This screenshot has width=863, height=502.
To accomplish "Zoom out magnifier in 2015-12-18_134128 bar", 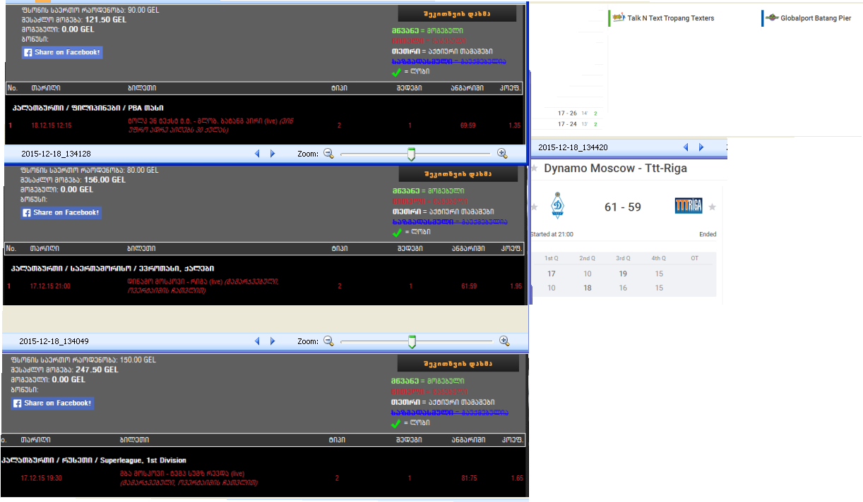I will [328, 153].
